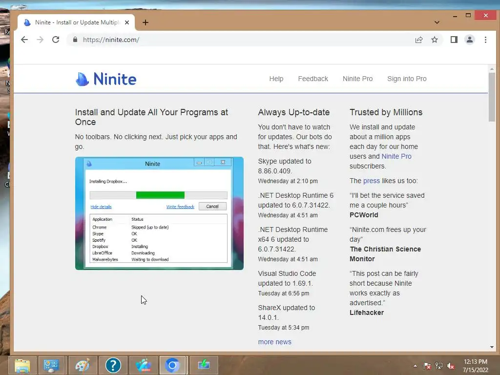Click the 'Wednesday at 2:10 pm' timestamp
Viewport: 500px width, 375px height.
pos(288,181)
